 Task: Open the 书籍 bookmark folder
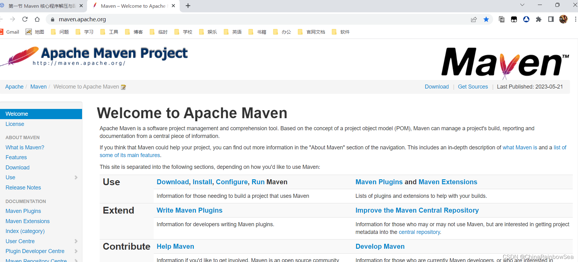(257, 32)
